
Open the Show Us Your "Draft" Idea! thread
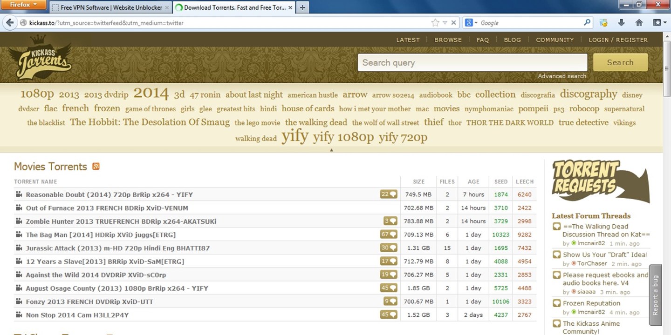pyautogui.click(x=605, y=255)
